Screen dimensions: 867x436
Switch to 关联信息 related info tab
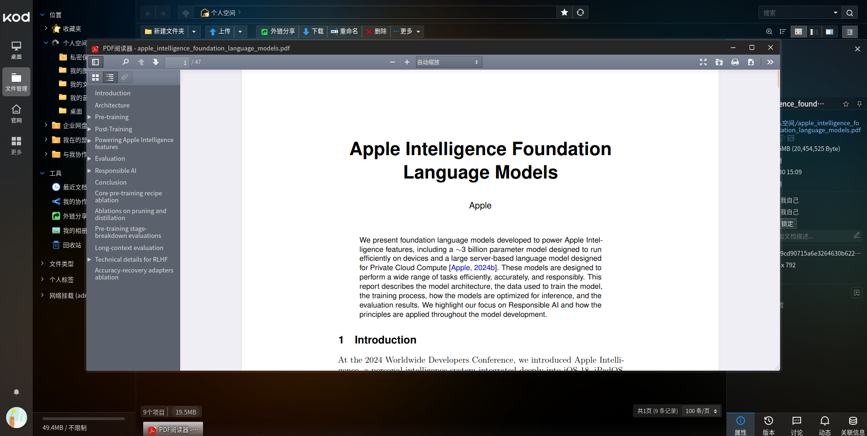click(x=853, y=425)
